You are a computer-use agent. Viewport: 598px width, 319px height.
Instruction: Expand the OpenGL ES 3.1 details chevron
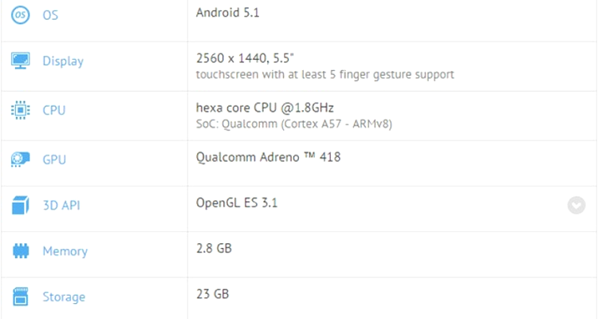576,205
